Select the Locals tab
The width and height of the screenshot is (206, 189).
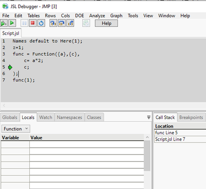coord(28,117)
